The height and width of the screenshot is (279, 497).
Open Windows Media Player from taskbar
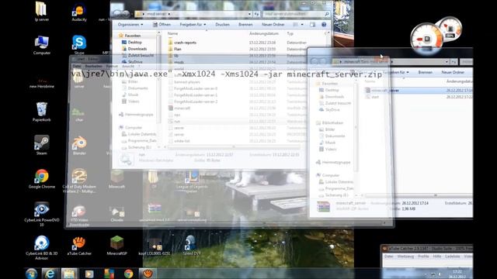coord(89,274)
